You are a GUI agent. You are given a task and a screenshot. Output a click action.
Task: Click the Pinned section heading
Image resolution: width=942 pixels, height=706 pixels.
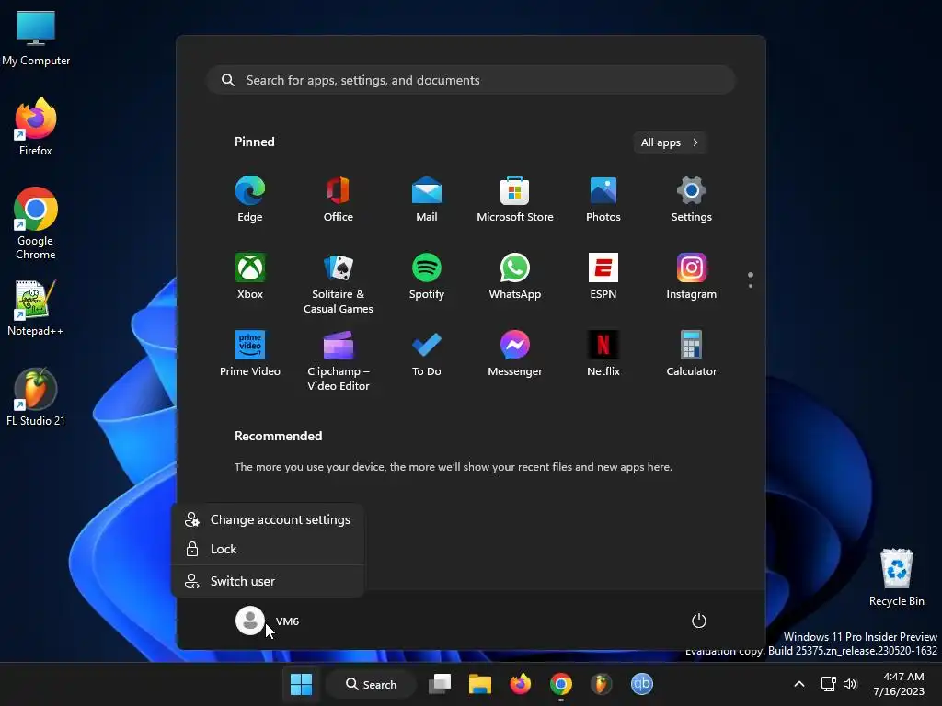pyautogui.click(x=255, y=142)
